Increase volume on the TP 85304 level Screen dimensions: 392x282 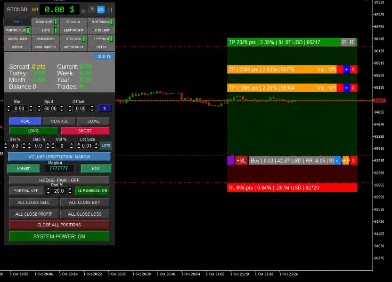(x=346, y=88)
